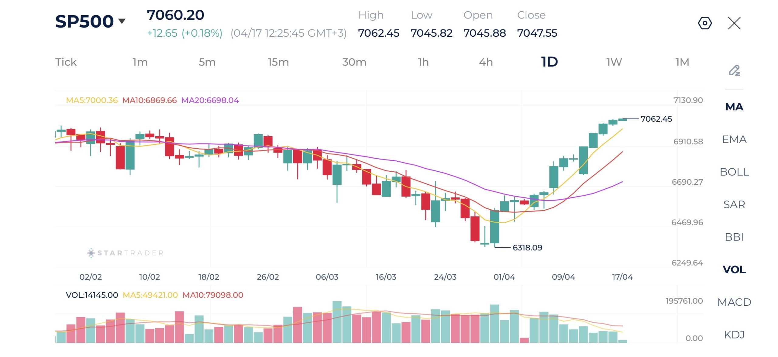The image size is (778, 357).
Task: Switch to the Tick timeframe
Action: 66,62
